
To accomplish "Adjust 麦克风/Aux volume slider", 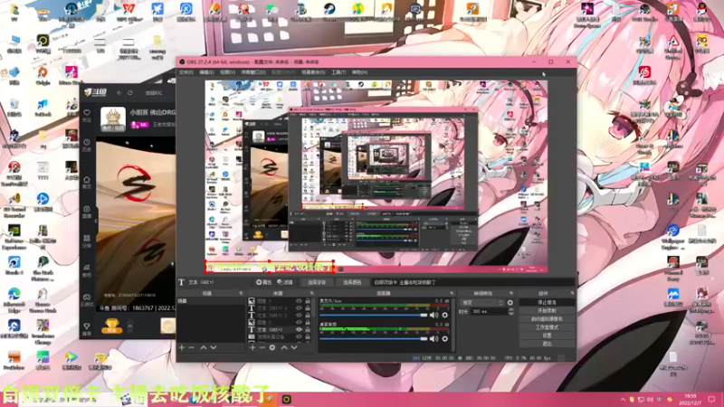I will pos(374,315).
